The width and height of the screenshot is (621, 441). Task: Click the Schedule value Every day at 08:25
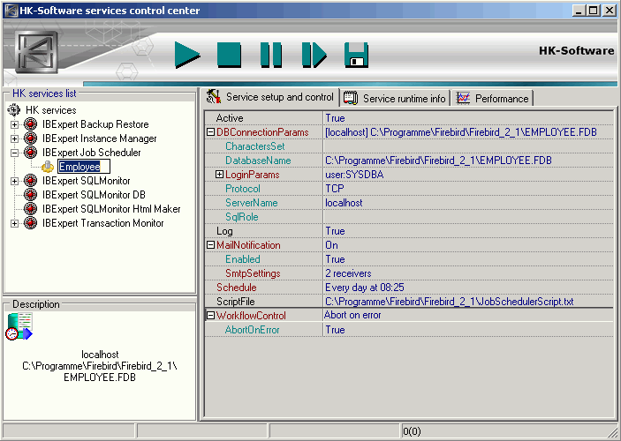[x=468, y=288]
